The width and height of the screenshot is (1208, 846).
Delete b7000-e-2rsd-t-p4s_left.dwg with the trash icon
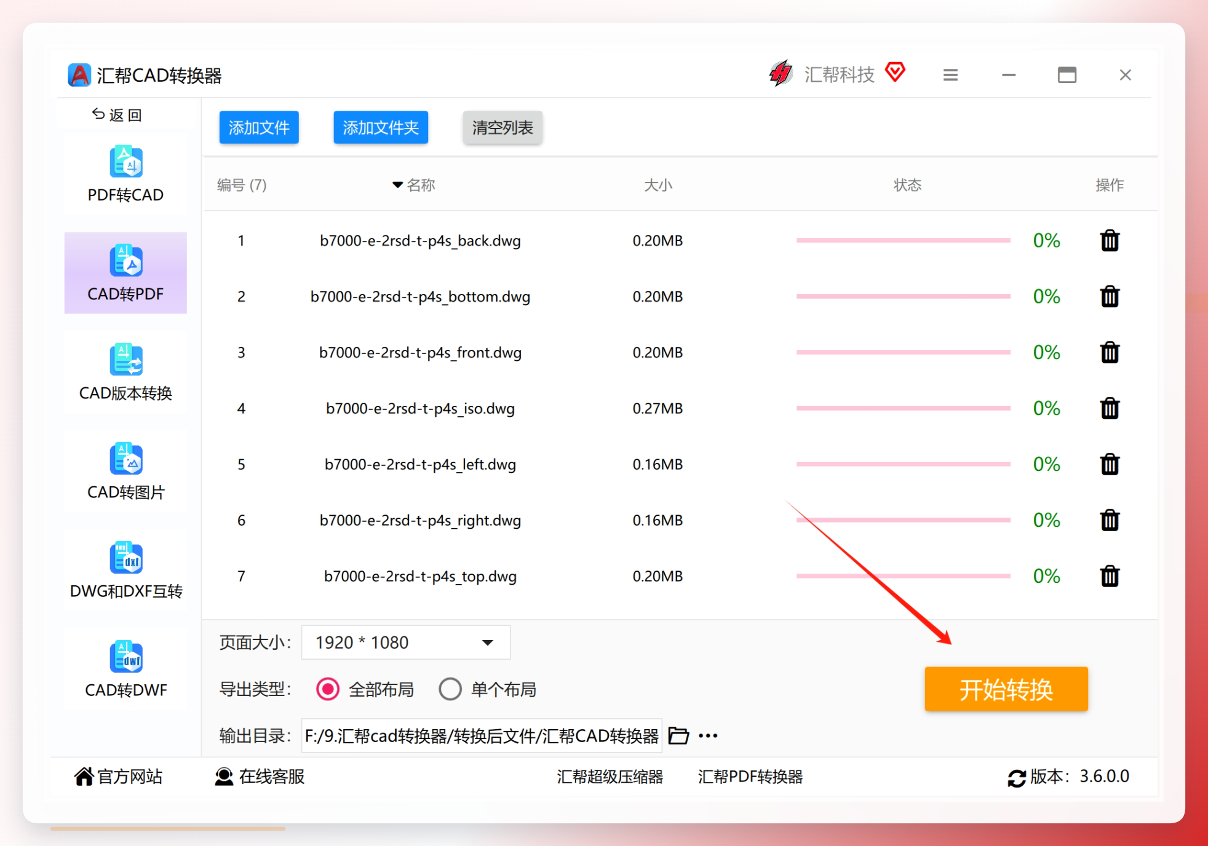click(1110, 464)
